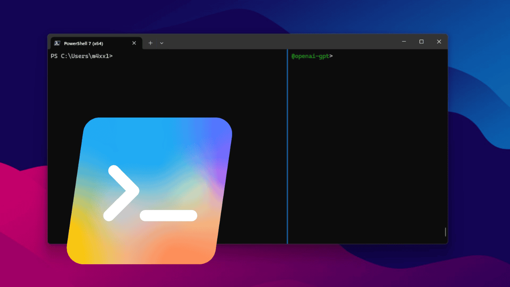Viewport: 510px width, 287px height.
Task: Click the empty title bar area
Action: coord(279,42)
